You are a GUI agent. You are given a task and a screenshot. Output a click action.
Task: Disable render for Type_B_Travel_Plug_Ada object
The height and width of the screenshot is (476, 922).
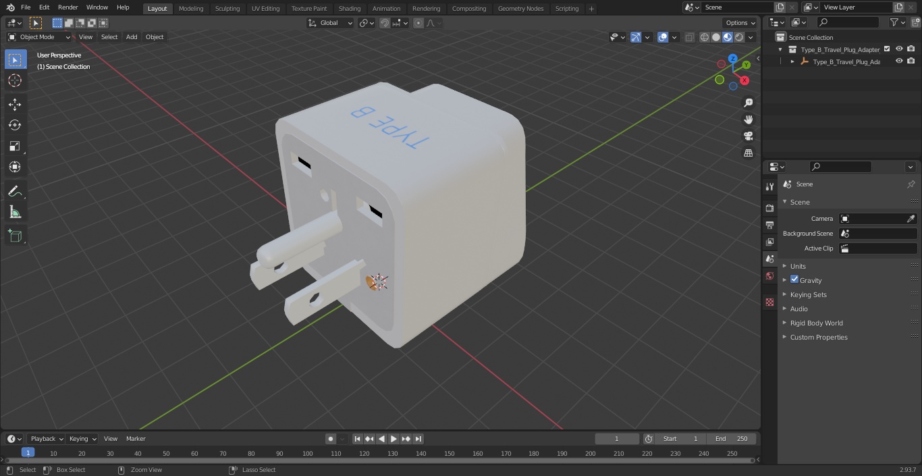coord(911,61)
